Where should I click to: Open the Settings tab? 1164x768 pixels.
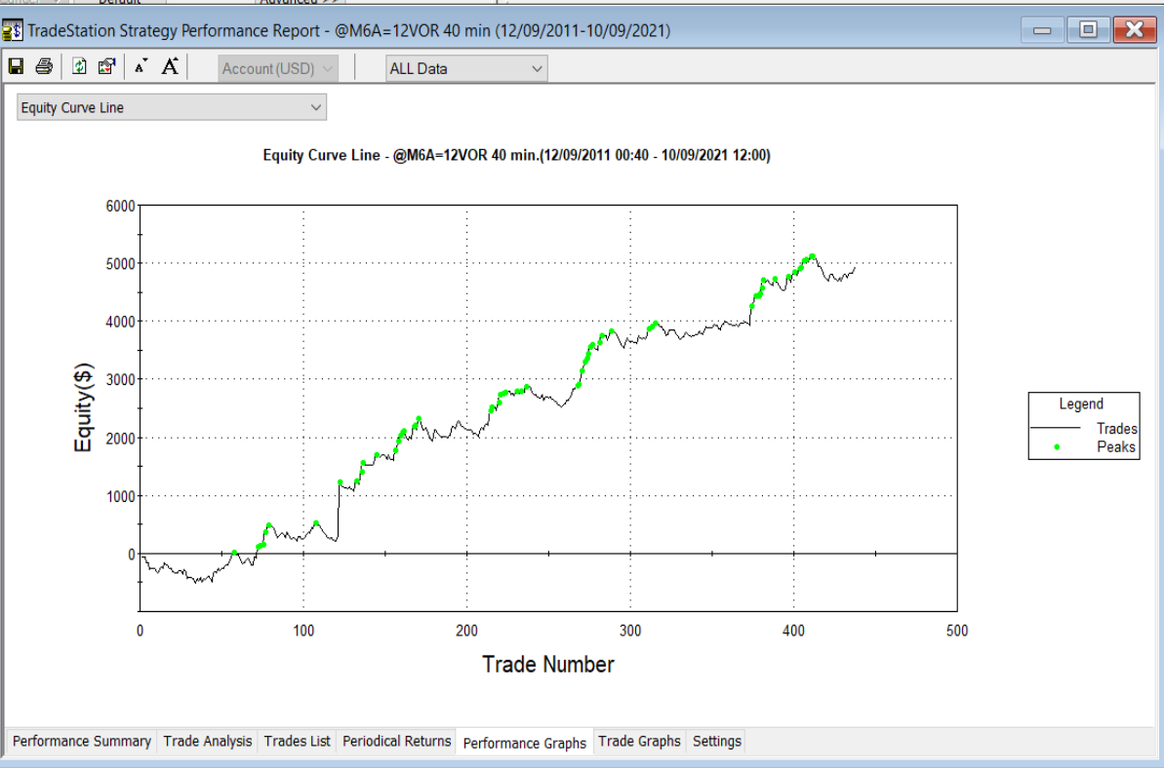[x=716, y=741]
